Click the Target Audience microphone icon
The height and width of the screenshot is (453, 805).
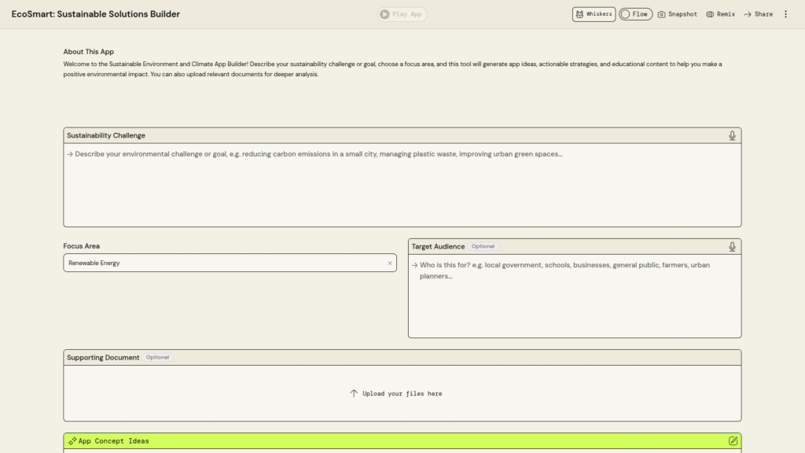pyautogui.click(x=732, y=247)
